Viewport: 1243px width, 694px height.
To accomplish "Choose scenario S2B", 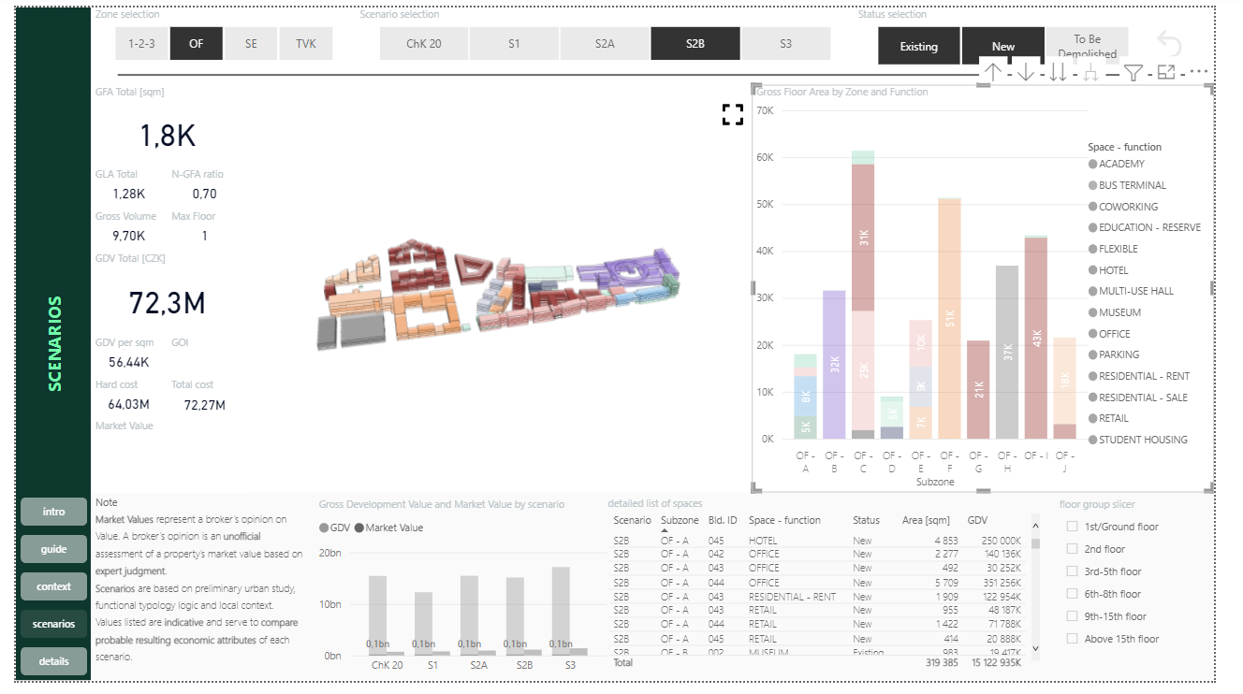I will click(695, 43).
